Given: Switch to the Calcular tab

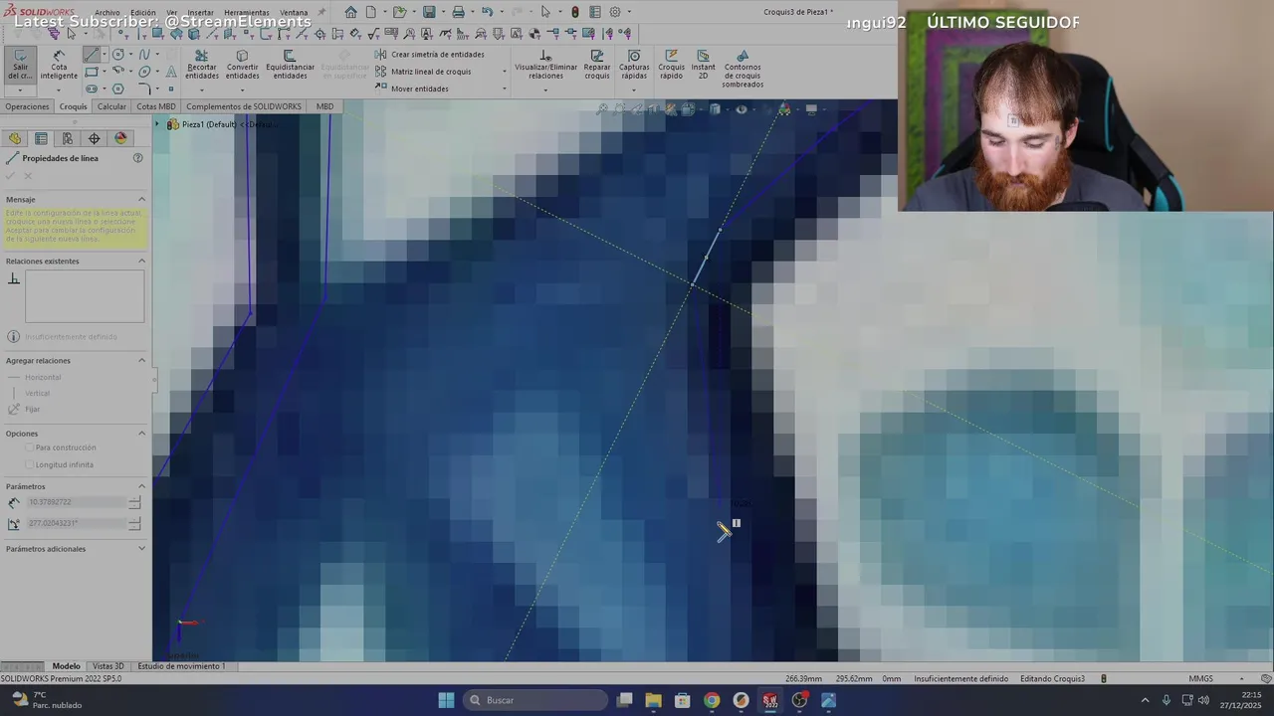Looking at the screenshot, I should (x=111, y=106).
